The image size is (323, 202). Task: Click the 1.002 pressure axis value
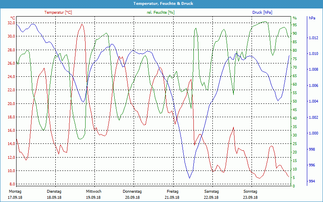tap(313, 118)
